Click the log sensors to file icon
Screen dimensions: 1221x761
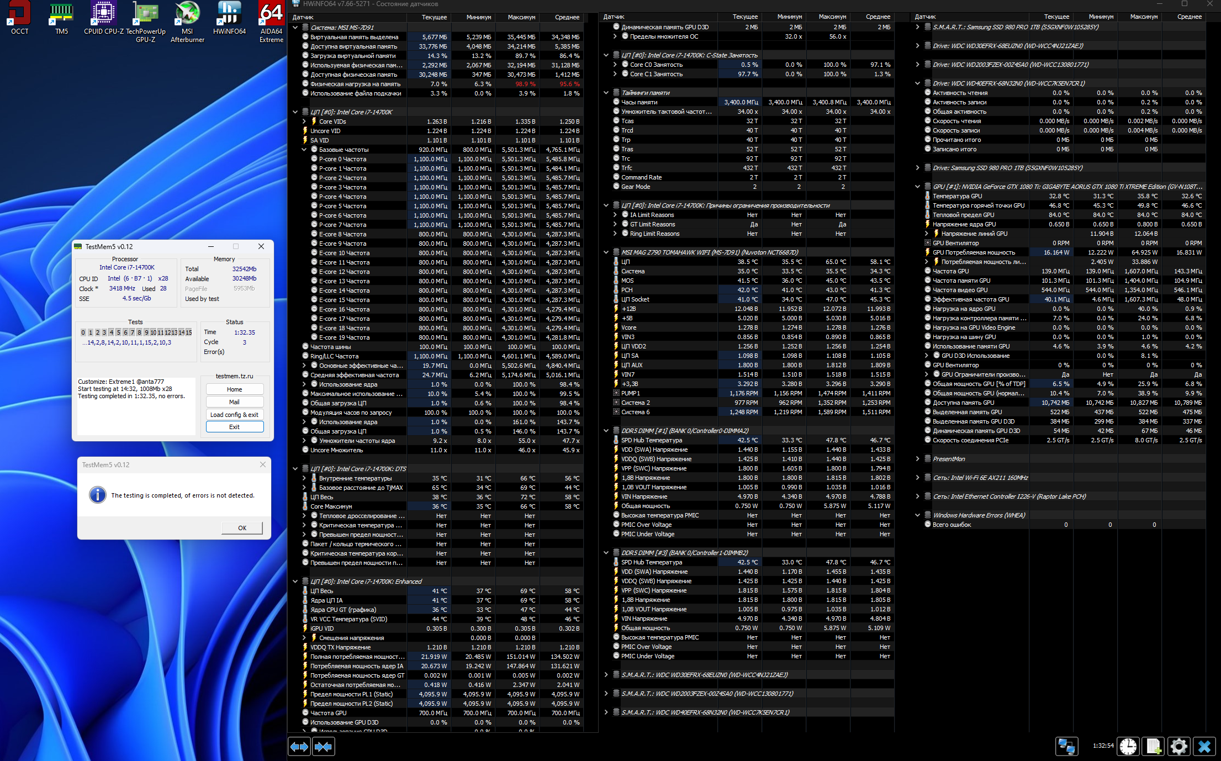tap(1153, 747)
